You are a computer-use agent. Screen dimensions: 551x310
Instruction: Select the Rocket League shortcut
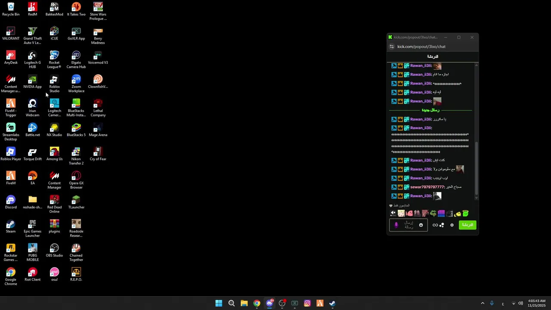(54, 59)
